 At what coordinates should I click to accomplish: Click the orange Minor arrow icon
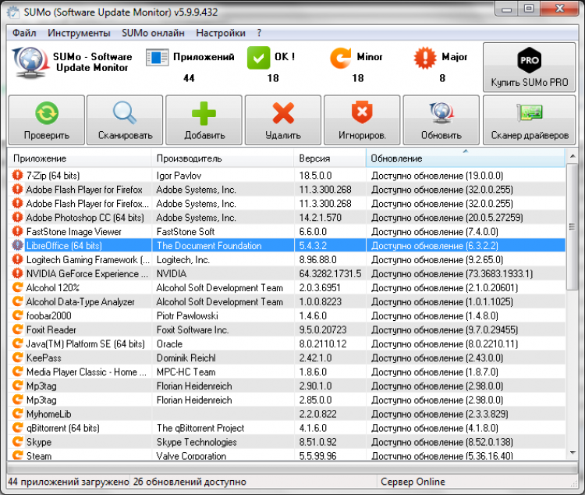point(341,58)
